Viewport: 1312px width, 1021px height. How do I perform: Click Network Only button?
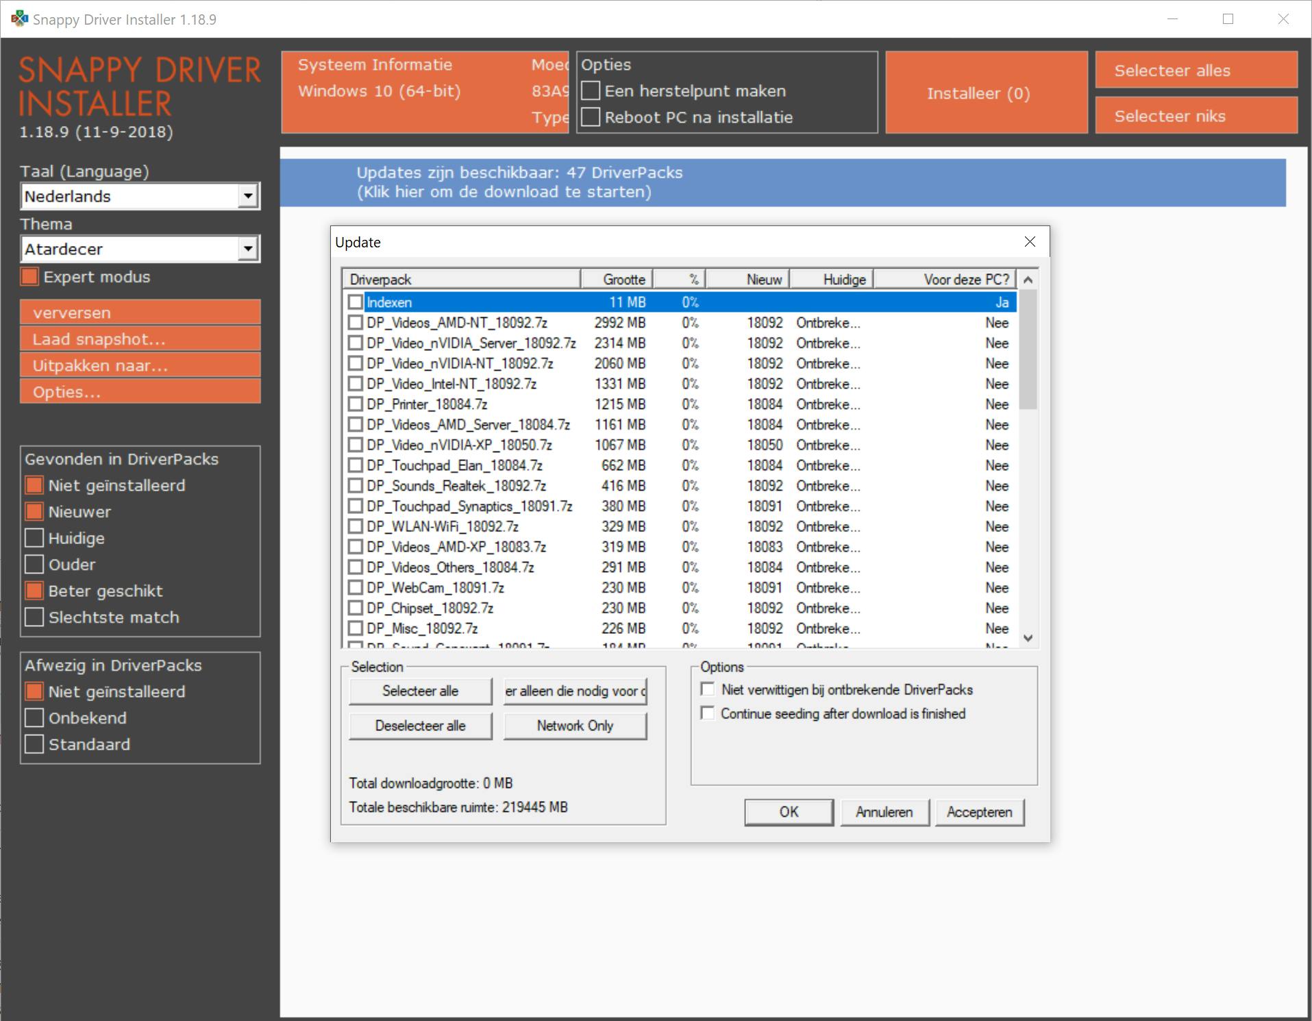[x=575, y=726]
